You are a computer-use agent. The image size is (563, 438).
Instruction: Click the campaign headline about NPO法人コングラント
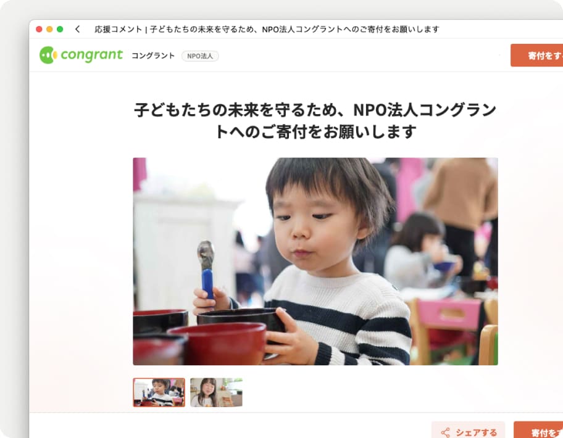click(315, 120)
